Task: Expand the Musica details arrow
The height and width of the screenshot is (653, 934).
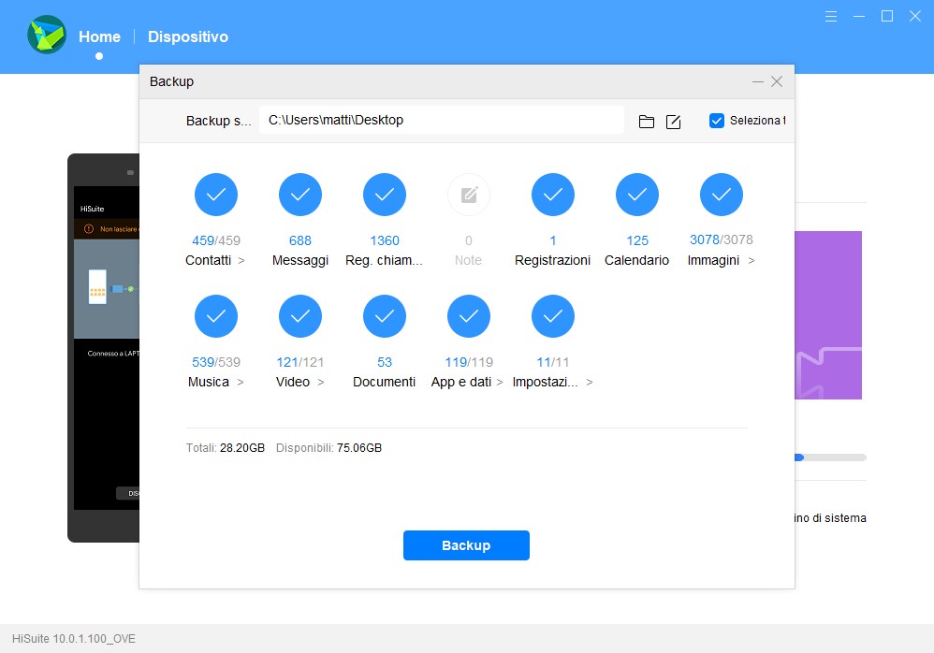Action: [x=240, y=383]
